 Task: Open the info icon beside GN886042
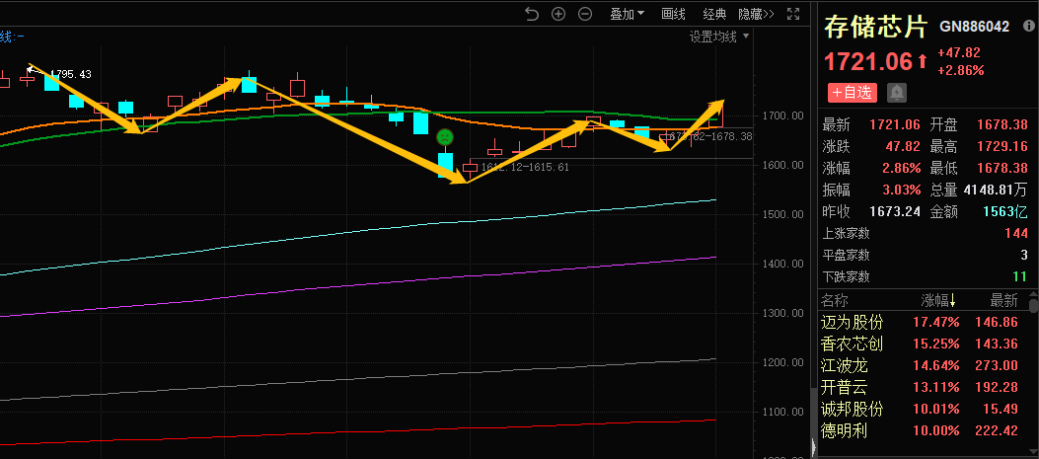point(1028,26)
